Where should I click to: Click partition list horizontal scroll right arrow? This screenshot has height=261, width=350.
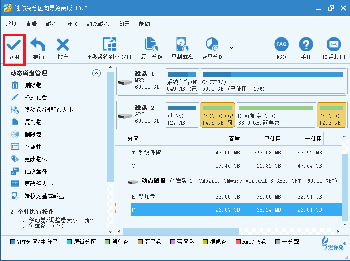pos(338,232)
